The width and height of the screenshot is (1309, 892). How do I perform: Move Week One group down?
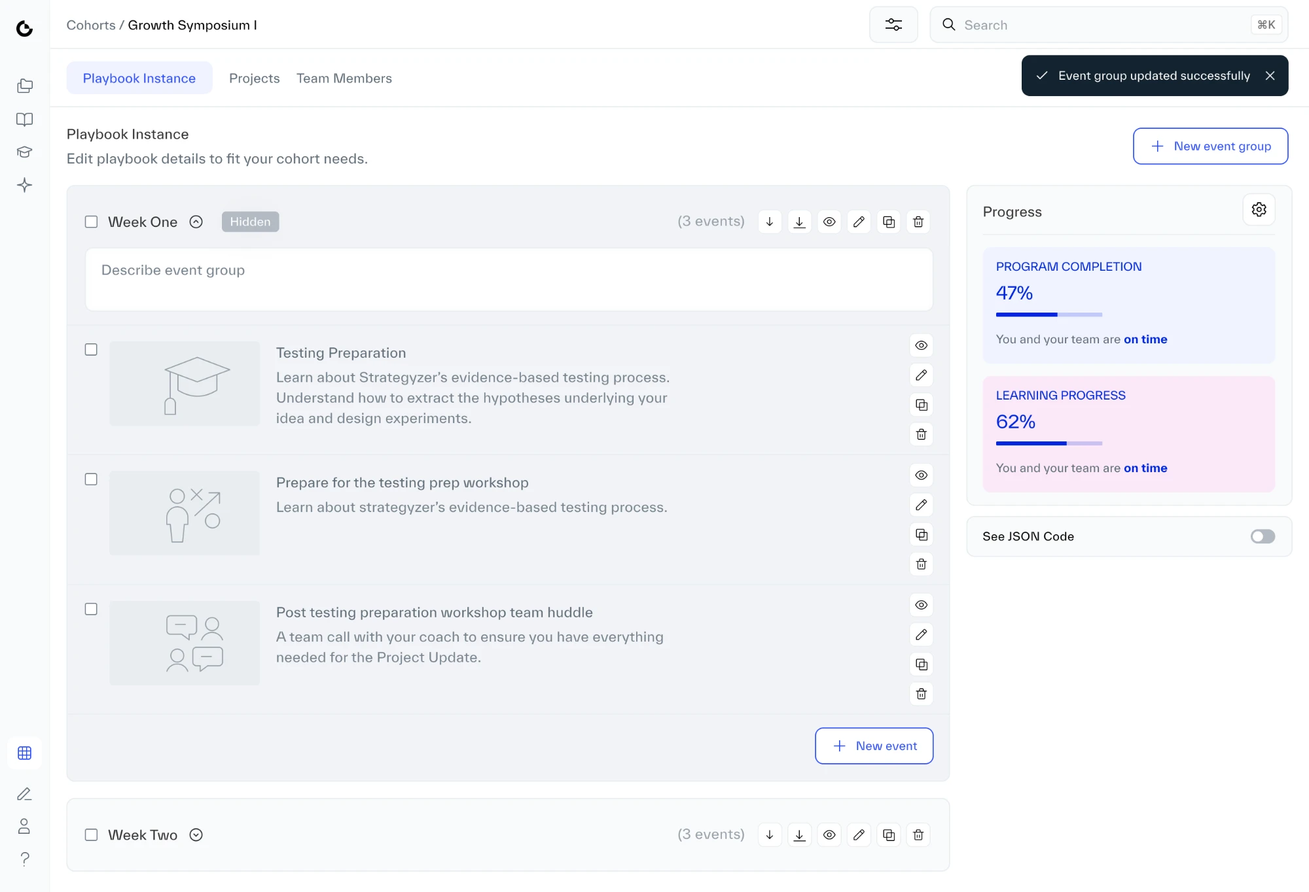770,222
